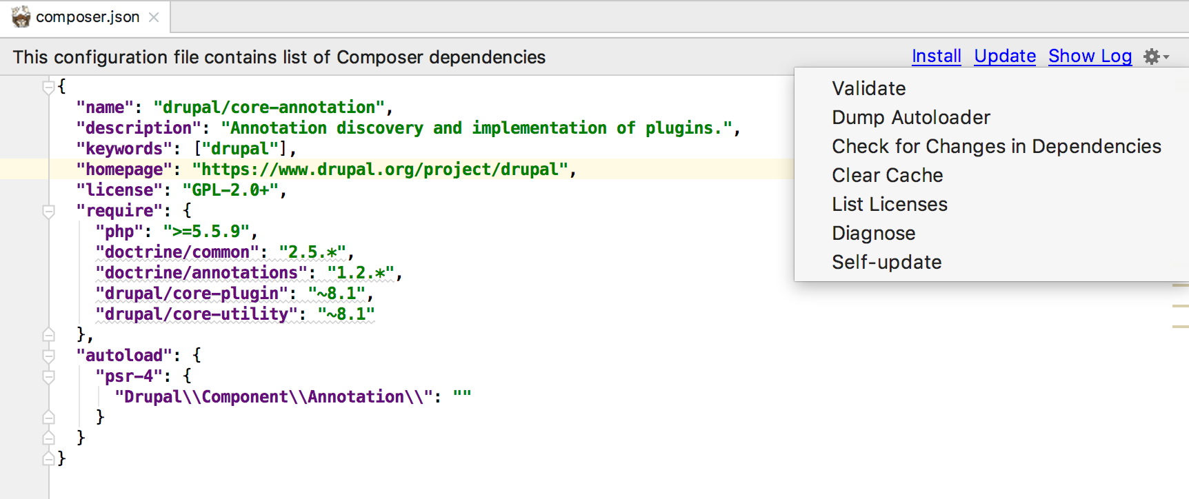Click the "doctrine/common" dependency key

point(177,252)
